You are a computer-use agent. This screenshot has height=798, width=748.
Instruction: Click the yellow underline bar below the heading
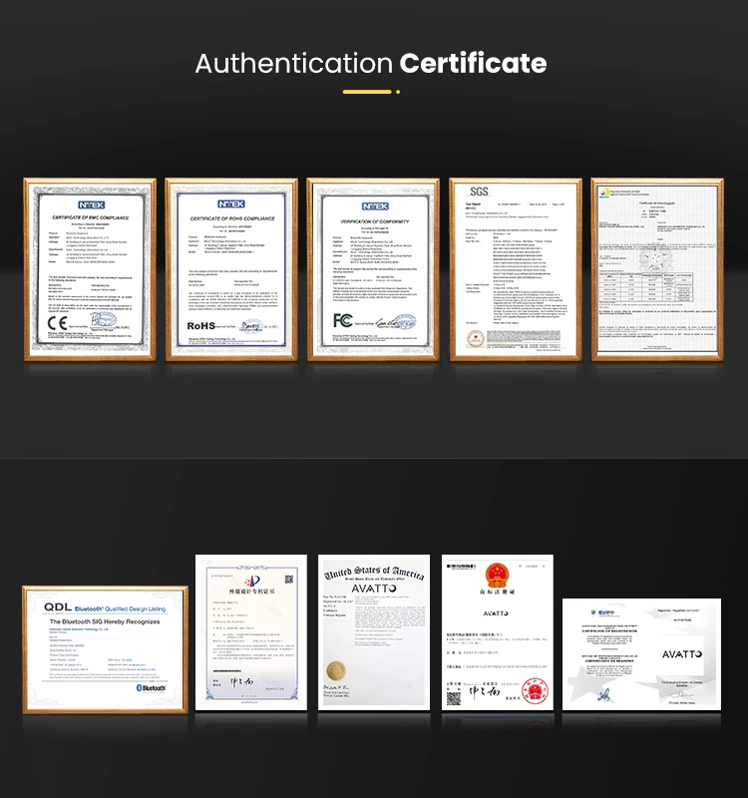367,92
